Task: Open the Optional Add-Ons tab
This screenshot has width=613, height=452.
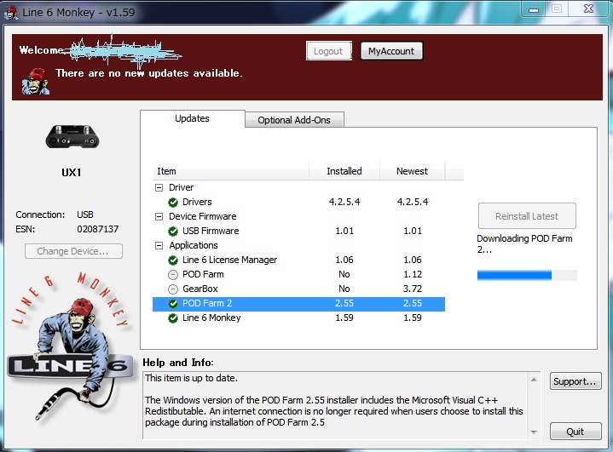Action: click(294, 120)
